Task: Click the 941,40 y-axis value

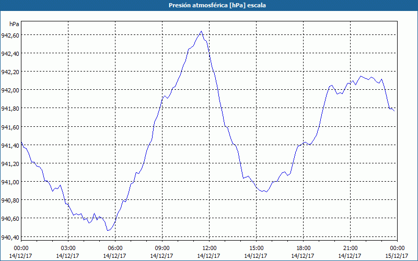Action: tap(10, 145)
